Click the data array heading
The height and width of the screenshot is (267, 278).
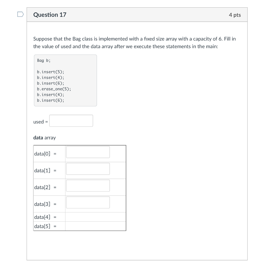44,138
